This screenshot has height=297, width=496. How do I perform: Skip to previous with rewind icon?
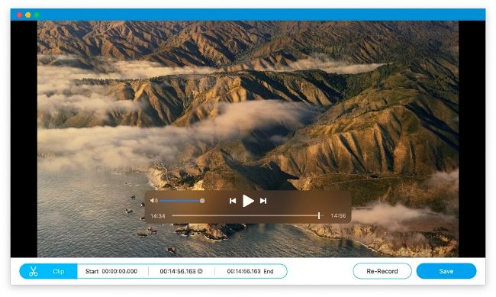click(233, 201)
